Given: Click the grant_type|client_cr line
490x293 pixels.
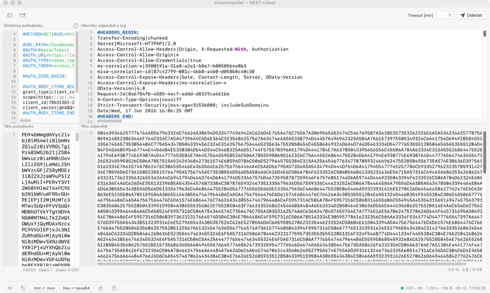Looking at the screenshot, I should [x=48, y=93].
